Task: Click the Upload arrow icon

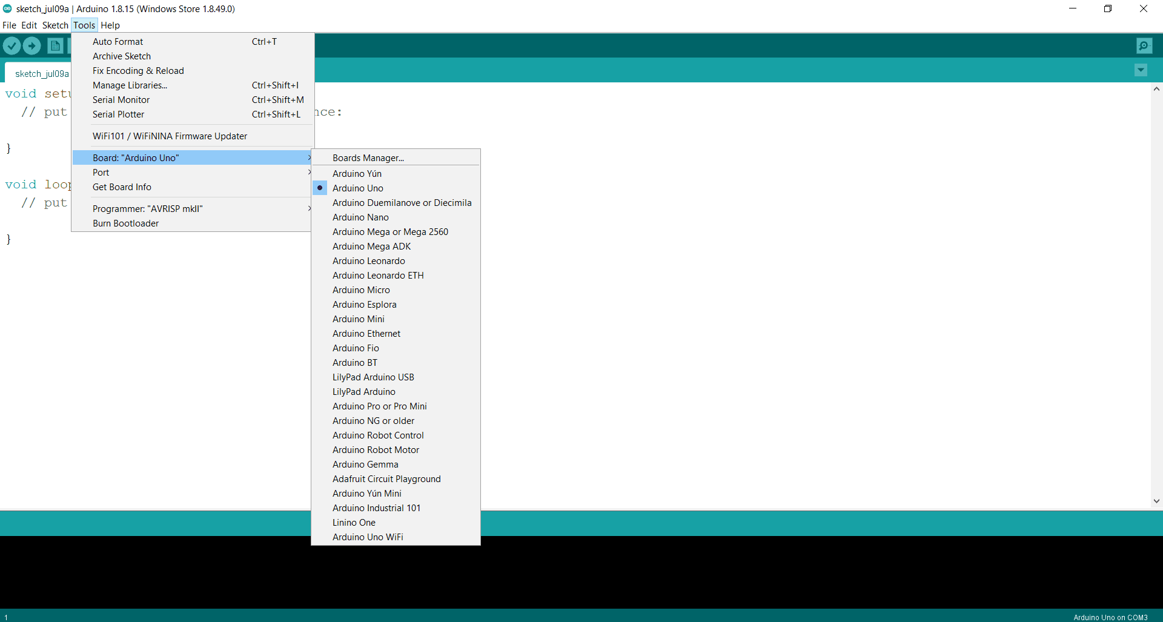Action: 32,46
